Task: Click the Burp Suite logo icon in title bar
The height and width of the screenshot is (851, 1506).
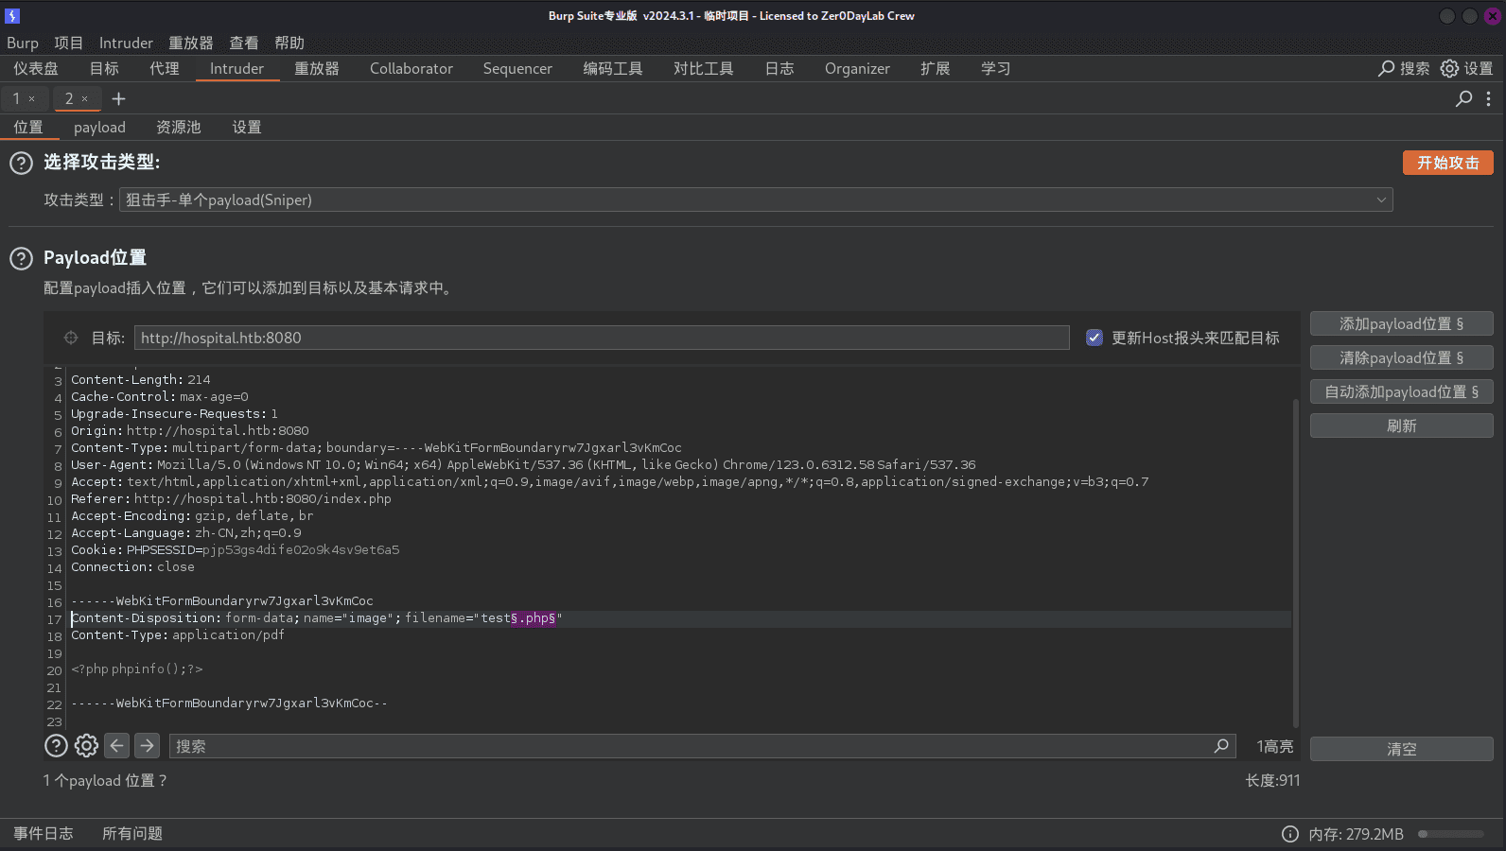Action: (x=12, y=16)
